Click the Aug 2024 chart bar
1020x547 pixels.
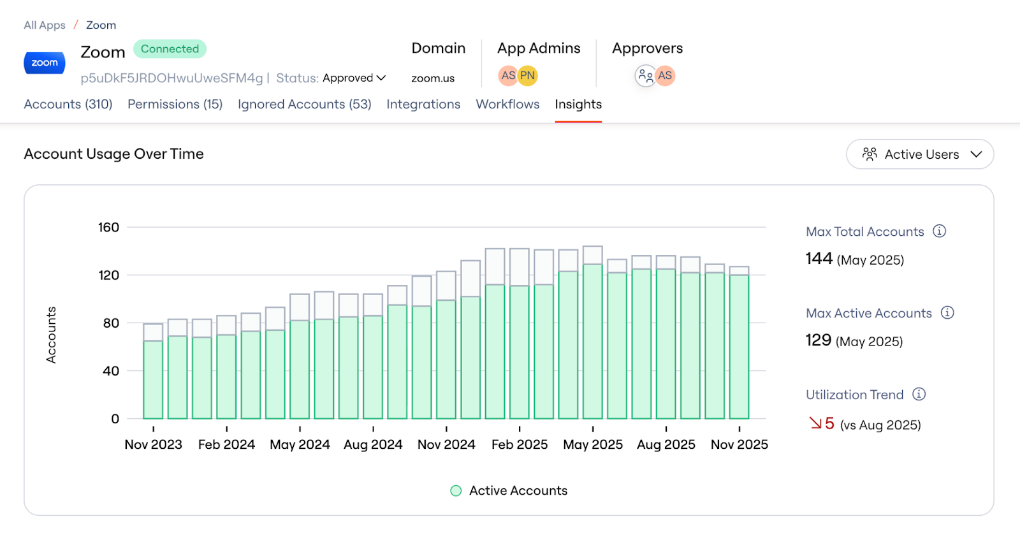[373, 356]
